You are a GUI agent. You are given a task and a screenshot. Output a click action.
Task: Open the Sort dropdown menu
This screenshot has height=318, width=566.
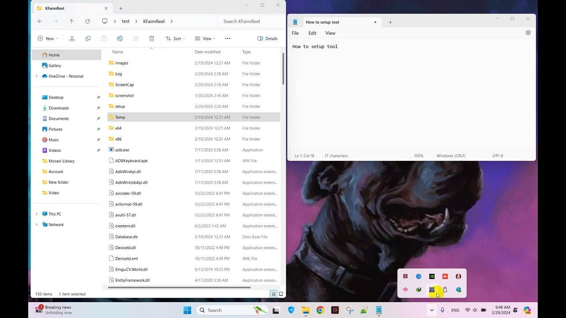pos(175,38)
